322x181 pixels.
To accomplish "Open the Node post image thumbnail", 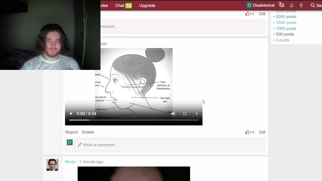I will tap(134, 174).
